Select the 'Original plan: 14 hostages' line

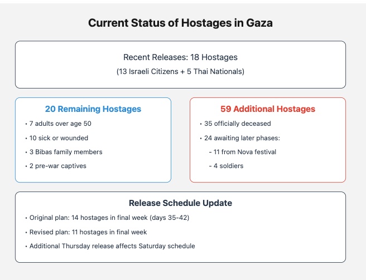(109, 218)
